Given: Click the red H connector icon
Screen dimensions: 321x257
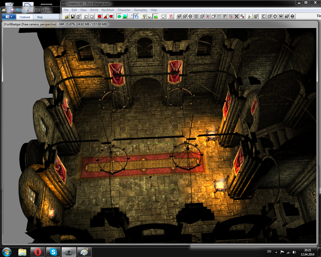Looking at the screenshot, I should [x=208, y=16].
